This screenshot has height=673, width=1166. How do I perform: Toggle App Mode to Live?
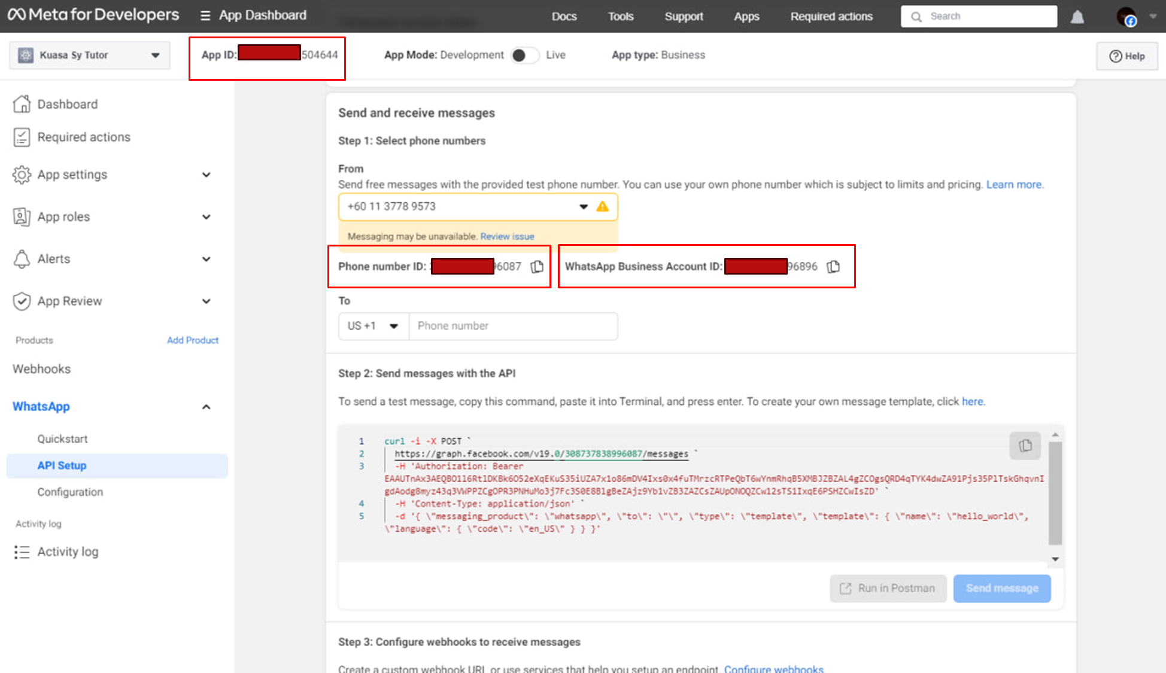coord(524,55)
